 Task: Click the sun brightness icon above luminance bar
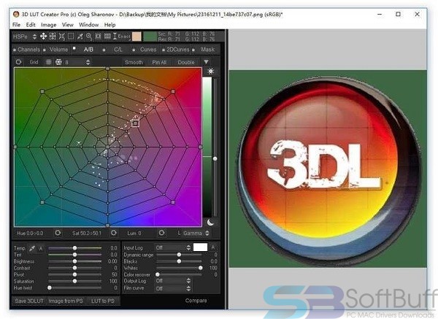tap(211, 72)
